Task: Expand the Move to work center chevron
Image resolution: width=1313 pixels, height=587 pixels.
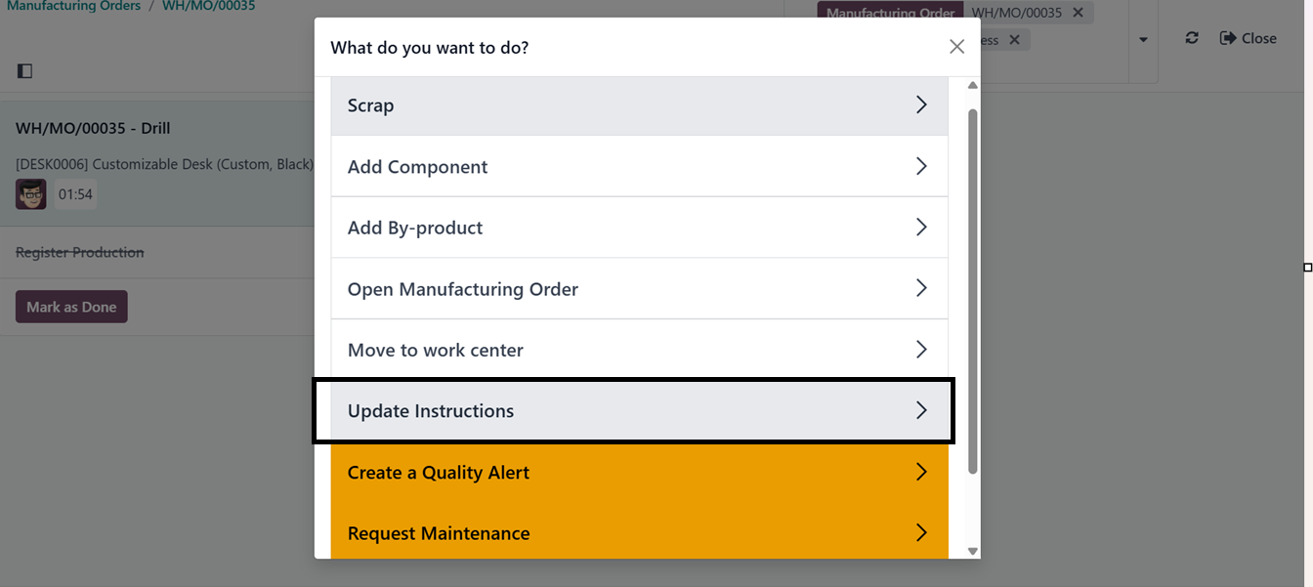Action: [x=920, y=350]
